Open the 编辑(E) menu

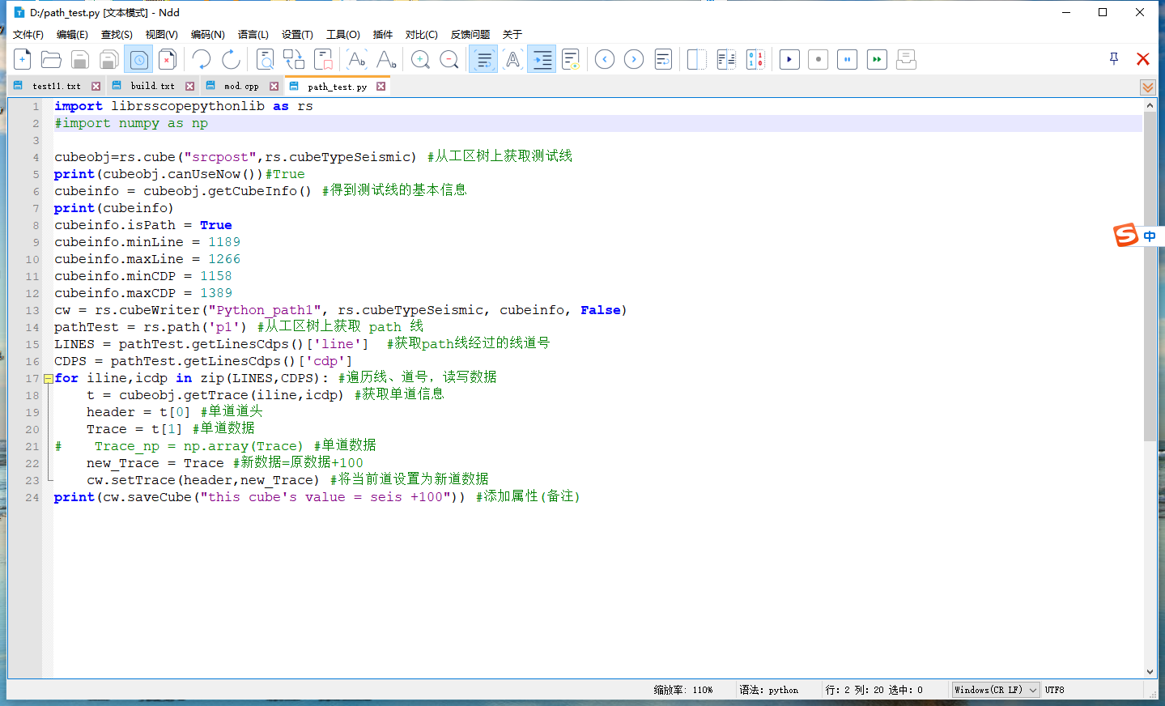72,34
